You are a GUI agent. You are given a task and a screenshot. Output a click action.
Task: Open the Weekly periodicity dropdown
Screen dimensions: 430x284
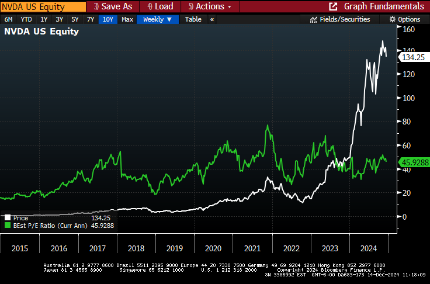(158, 19)
